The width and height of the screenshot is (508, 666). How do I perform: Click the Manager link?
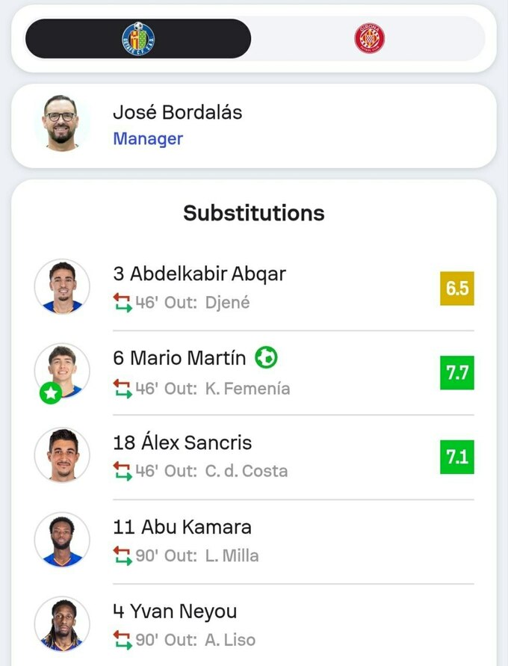148,139
